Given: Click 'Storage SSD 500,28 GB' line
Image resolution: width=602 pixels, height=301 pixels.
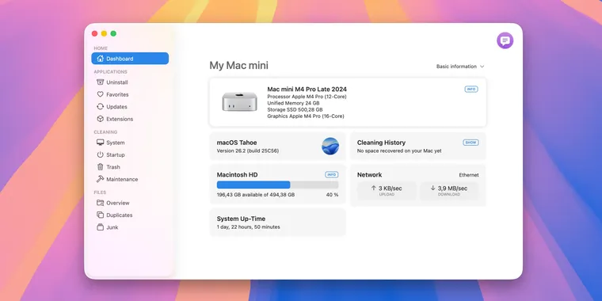Looking at the screenshot, I should point(295,110).
